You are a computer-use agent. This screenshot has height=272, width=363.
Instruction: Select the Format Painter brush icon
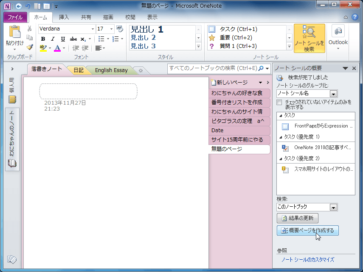(x=29, y=47)
